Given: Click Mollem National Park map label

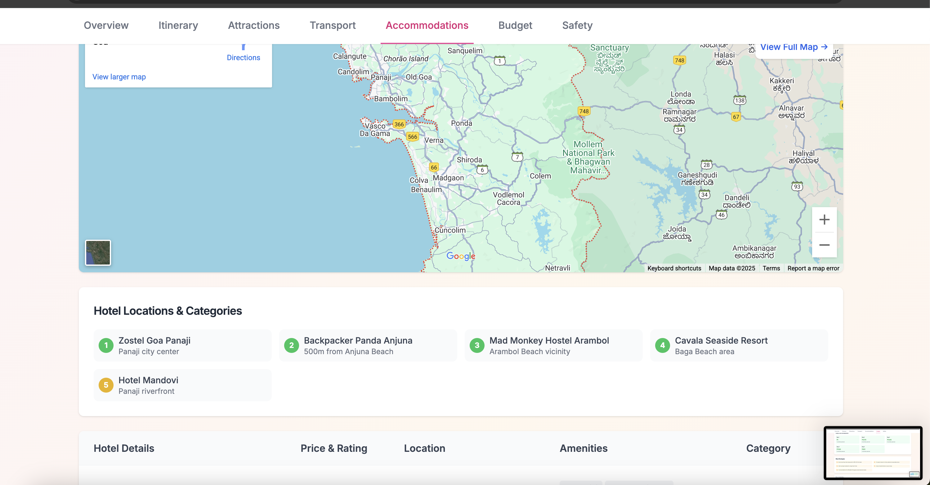Looking at the screenshot, I should click(x=588, y=157).
